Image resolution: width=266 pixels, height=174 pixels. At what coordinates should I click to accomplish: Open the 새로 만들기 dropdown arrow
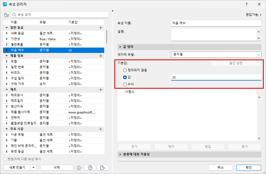pyautogui.click(x=33, y=168)
